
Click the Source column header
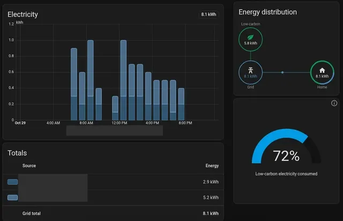(x=29, y=166)
